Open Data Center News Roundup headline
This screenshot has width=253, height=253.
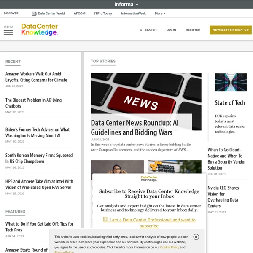tap(135, 128)
